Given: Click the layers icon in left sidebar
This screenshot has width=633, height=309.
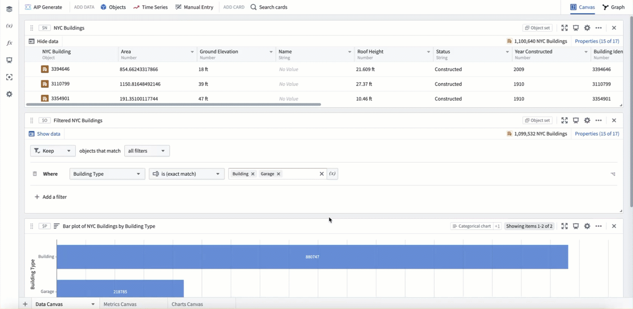Looking at the screenshot, I should [9, 9].
